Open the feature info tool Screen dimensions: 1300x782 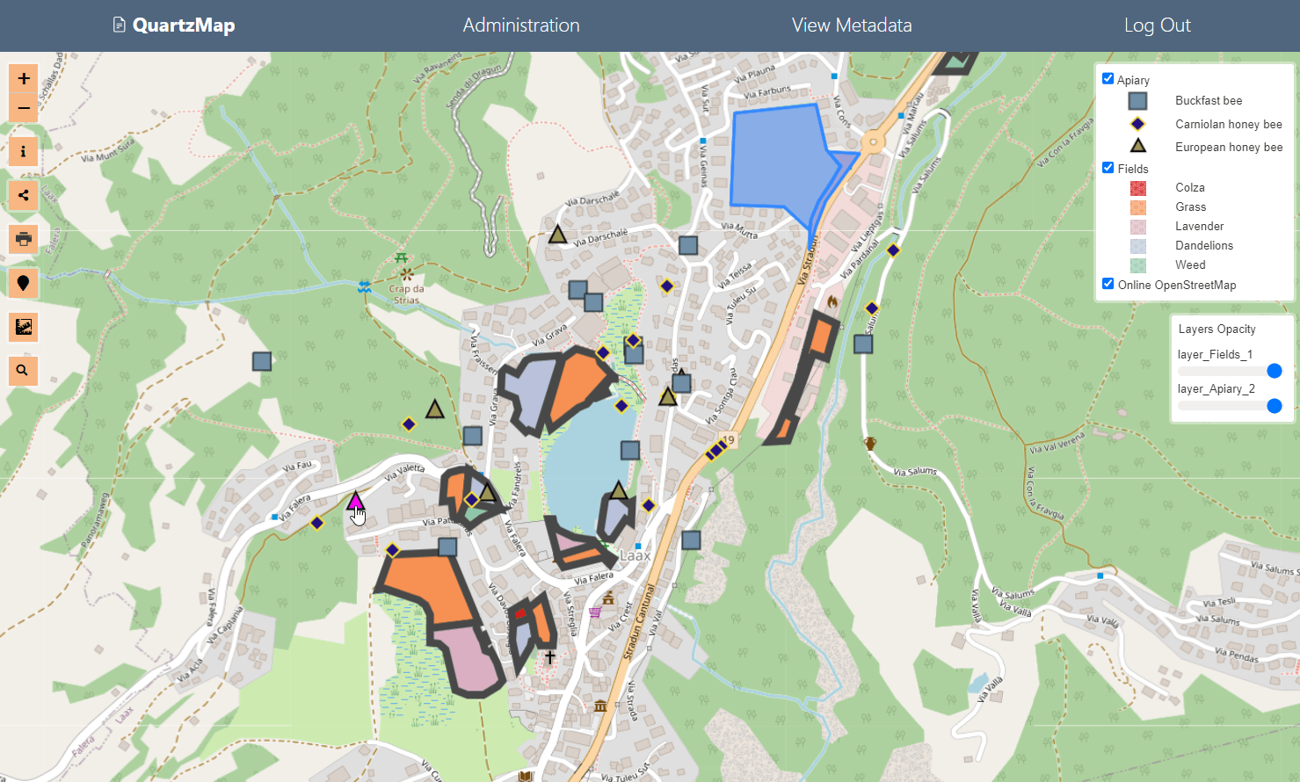coord(24,151)
